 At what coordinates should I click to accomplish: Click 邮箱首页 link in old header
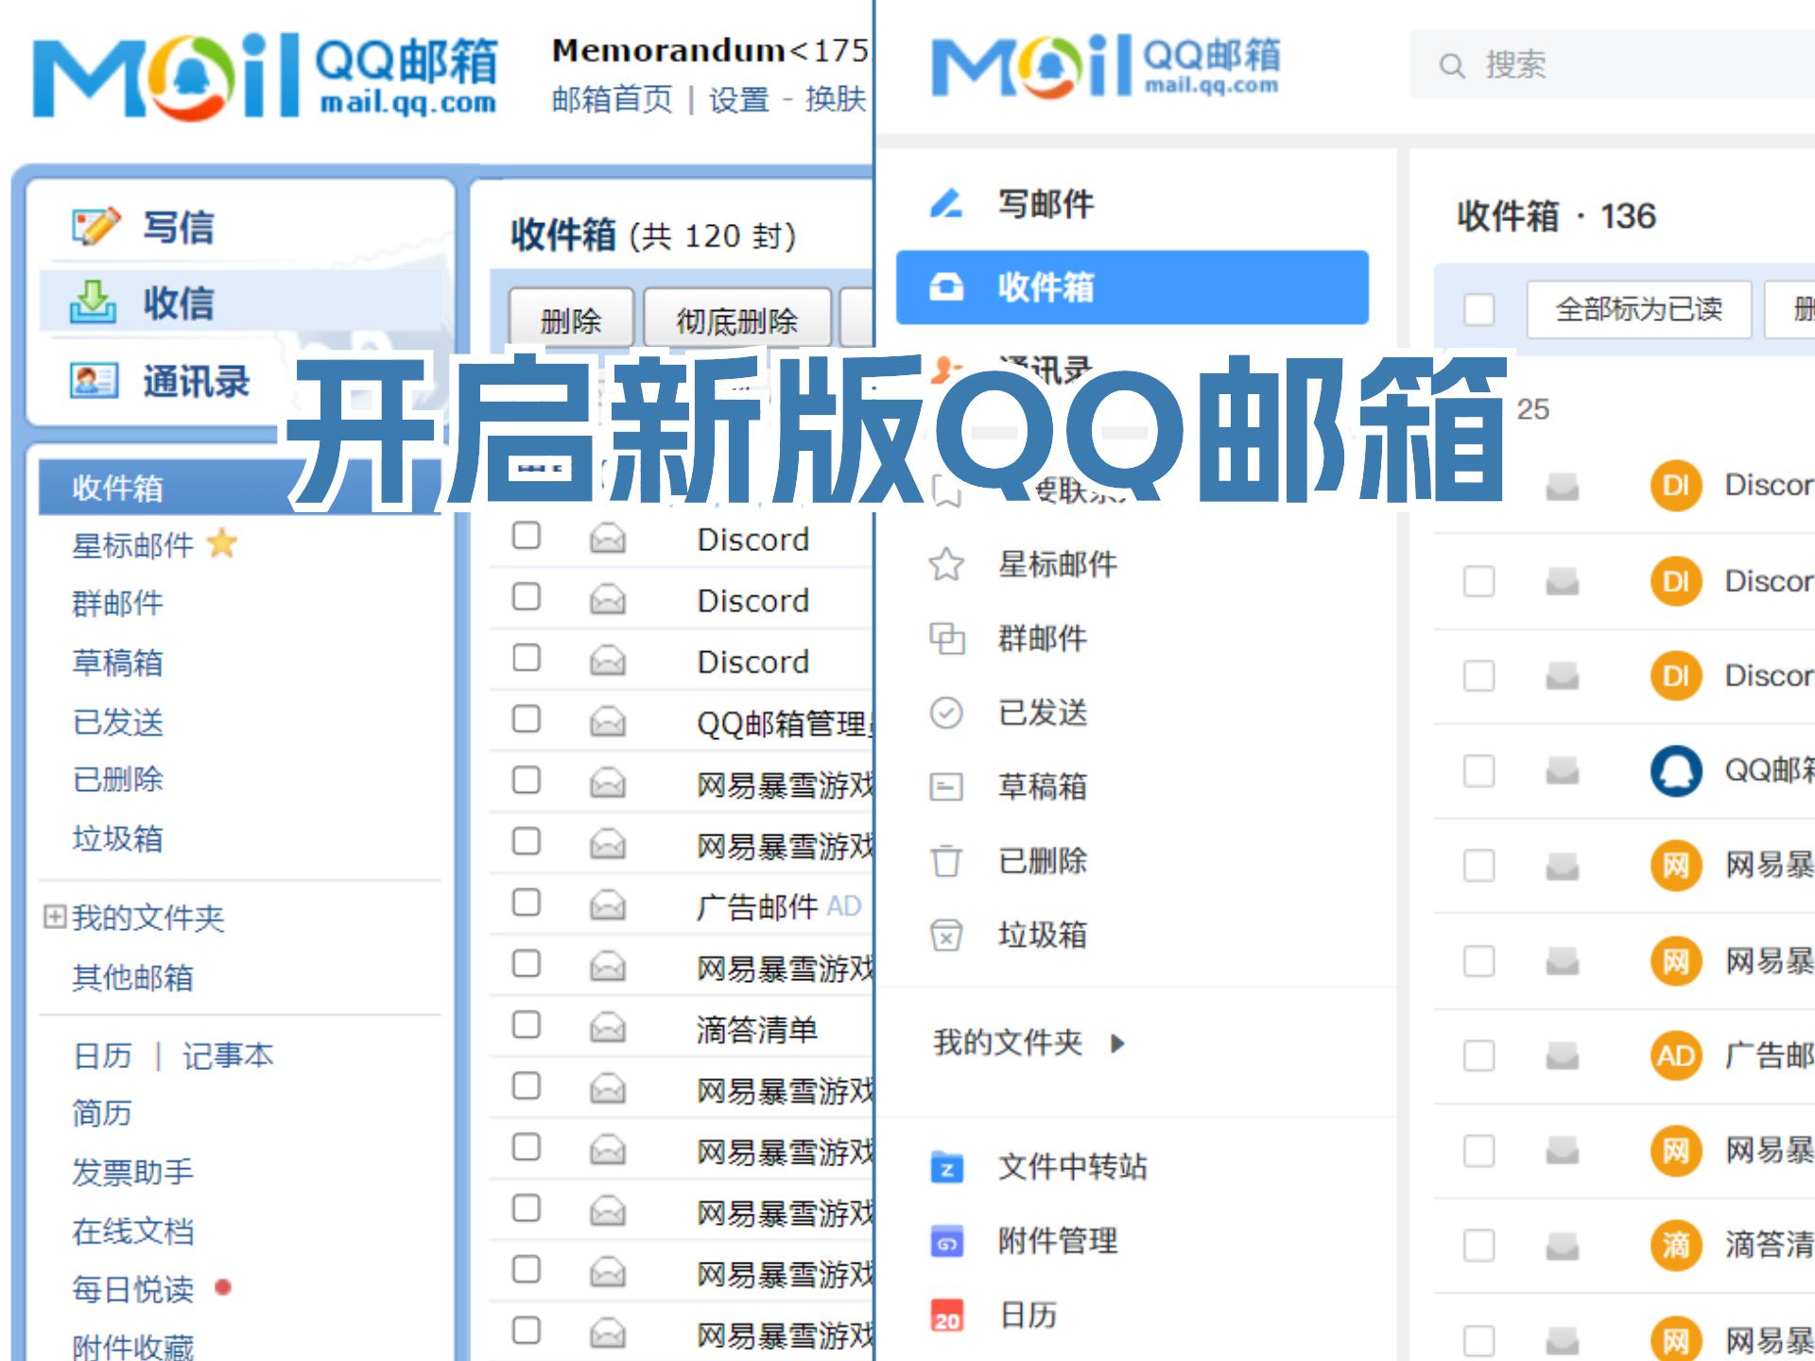click(613, 99)
